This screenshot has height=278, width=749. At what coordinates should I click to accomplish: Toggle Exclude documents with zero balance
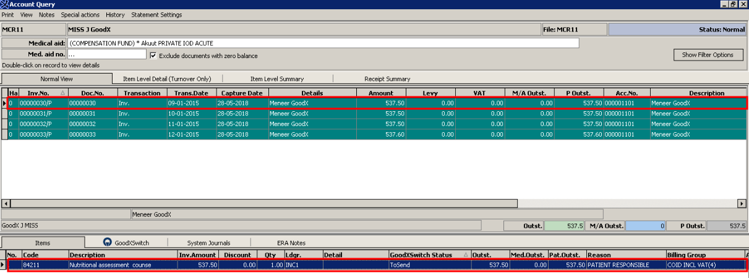153,56
